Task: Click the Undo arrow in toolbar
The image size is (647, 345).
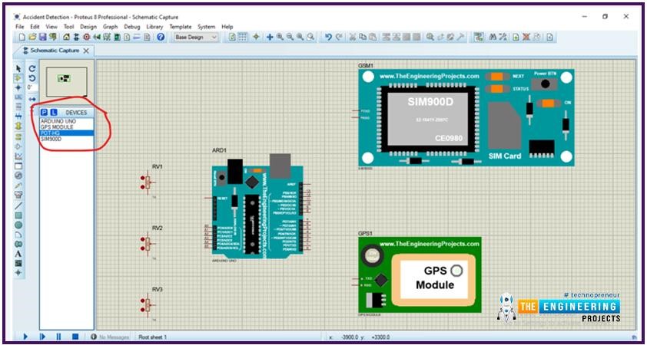Action: click(x=328, y=37)
